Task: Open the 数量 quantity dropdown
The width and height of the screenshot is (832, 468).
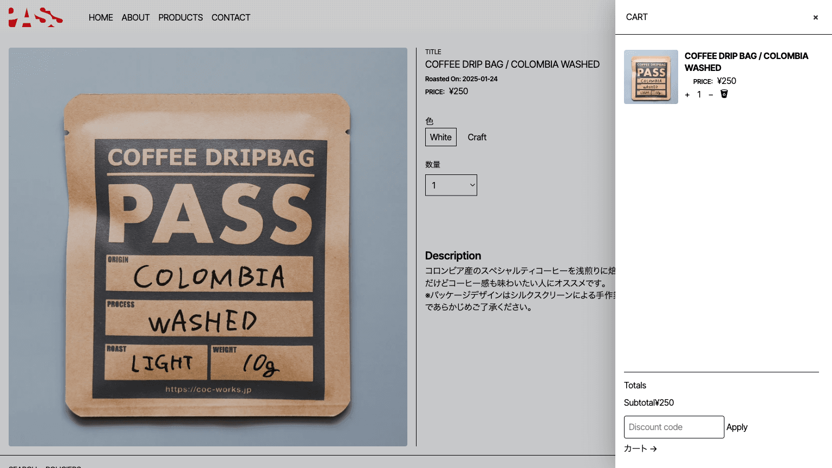Action: click(x=451, y=185)
